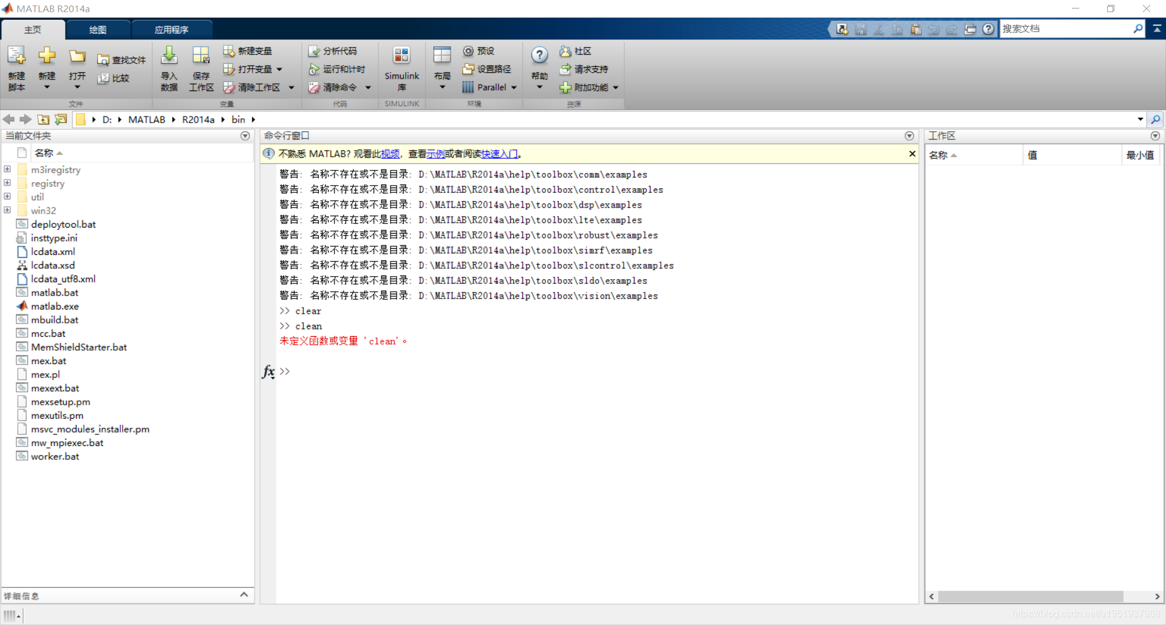Open the Simulink 库 library

pyautogui.click(x=401, y=68)
